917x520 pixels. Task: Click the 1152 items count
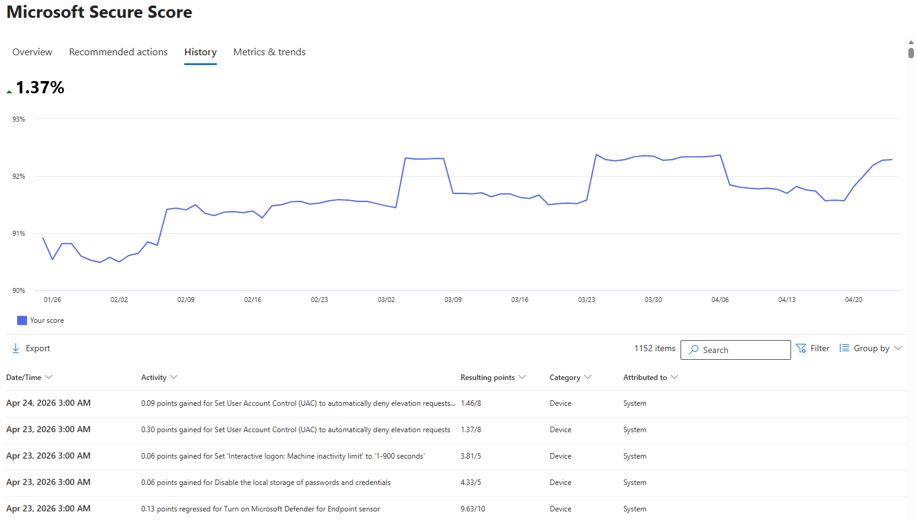pos(655,348)
